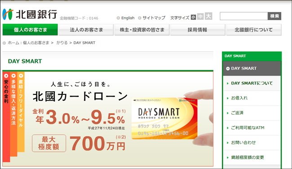Viewport: 292px width, 169px height.
Task: Open DAY SMARTについて in sidebar
Action: [x=252, y=83]
